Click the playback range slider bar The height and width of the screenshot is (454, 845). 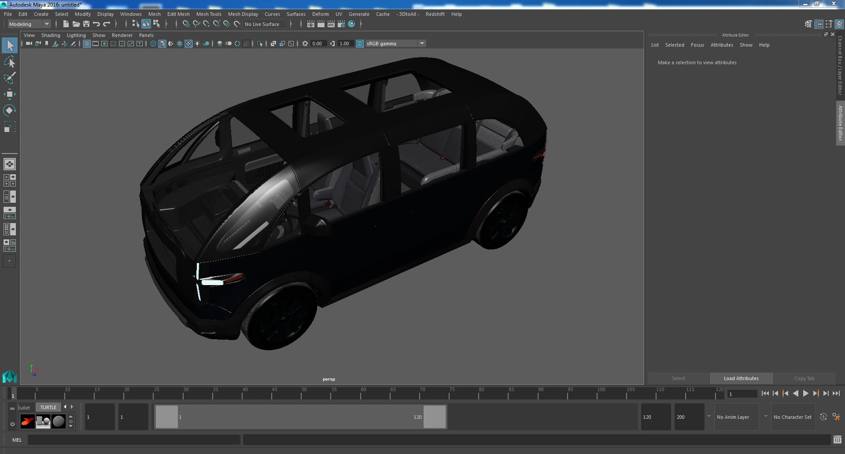pyautogui.click(x=301, y=417)
